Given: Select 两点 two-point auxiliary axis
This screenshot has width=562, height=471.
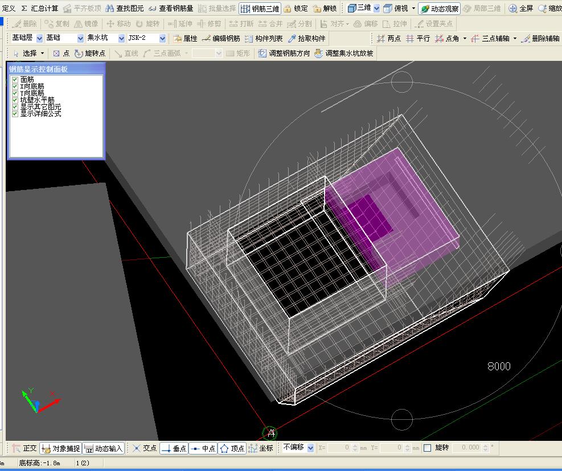Looking at the screenshot, I should (x=389, y=38).
